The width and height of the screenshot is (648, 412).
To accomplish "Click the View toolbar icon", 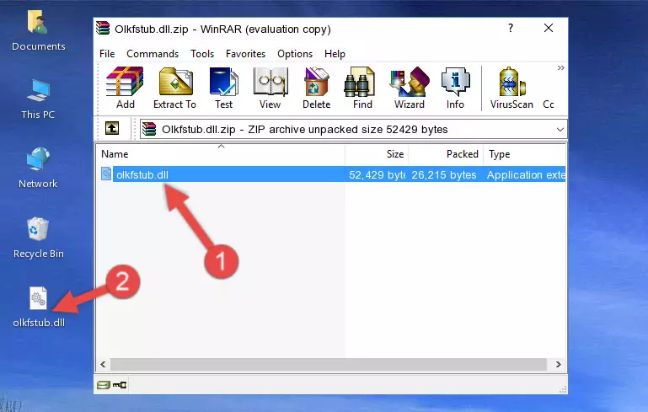I will pos(270,88).
